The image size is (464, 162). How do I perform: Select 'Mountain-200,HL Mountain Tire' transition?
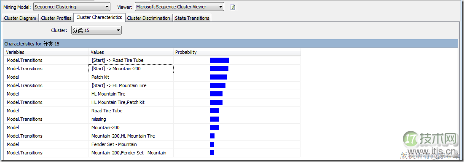(123, 136)
